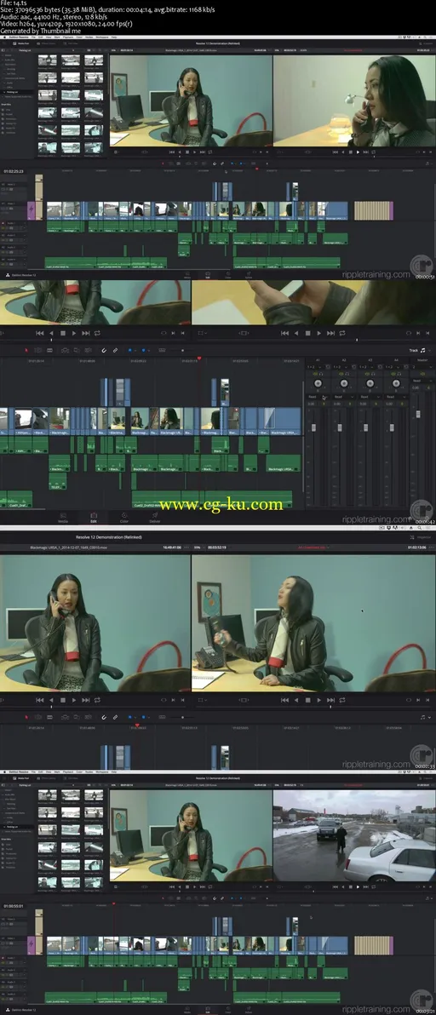
Task: Switch to the Media page, 00:01:42 frame
Action: 63,519
